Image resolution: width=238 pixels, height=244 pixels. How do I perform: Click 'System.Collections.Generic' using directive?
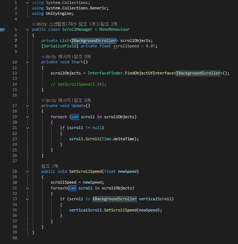[76, 8]
